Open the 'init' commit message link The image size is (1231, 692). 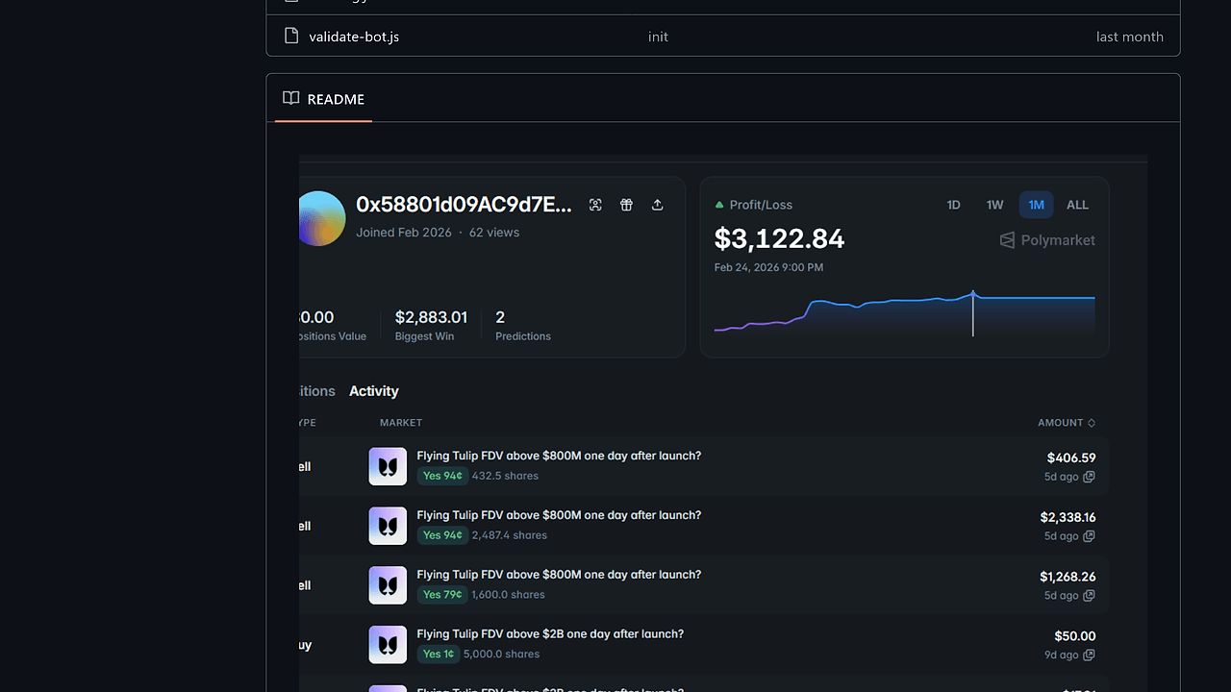pos(658,37)
